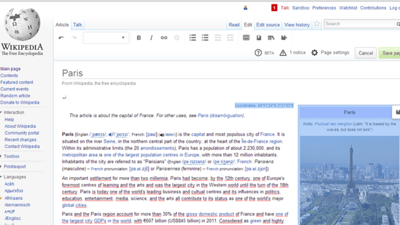400x225 pixels.
Task: Select the Alemannisch language link
Action: (x=17, y=205)
